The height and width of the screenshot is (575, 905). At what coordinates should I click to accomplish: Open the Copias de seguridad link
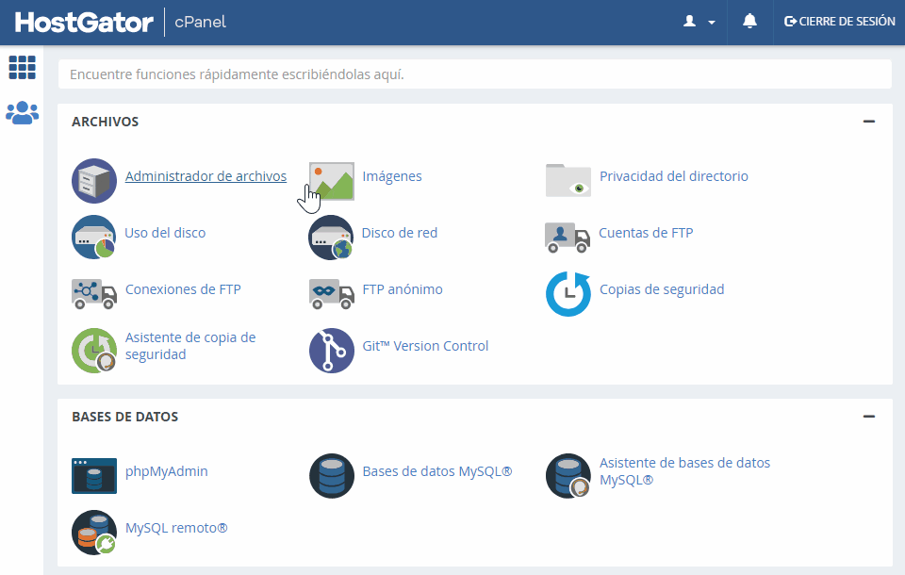662,289
